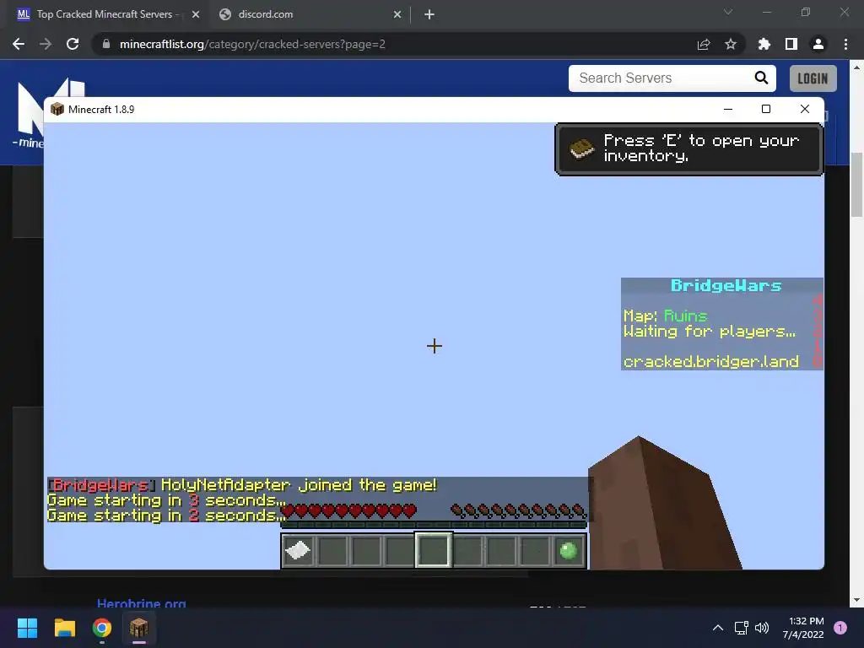Close the discord.com tab
The width and height of the screenshot is (864, 648).
pos(397,14)
